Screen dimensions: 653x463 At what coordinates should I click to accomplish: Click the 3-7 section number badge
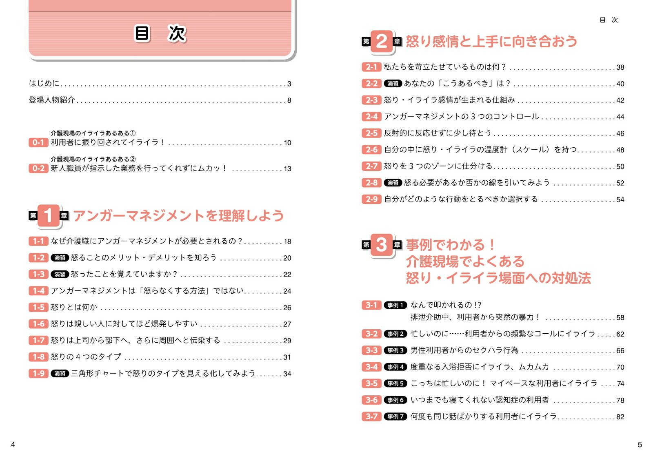(371, 416)
